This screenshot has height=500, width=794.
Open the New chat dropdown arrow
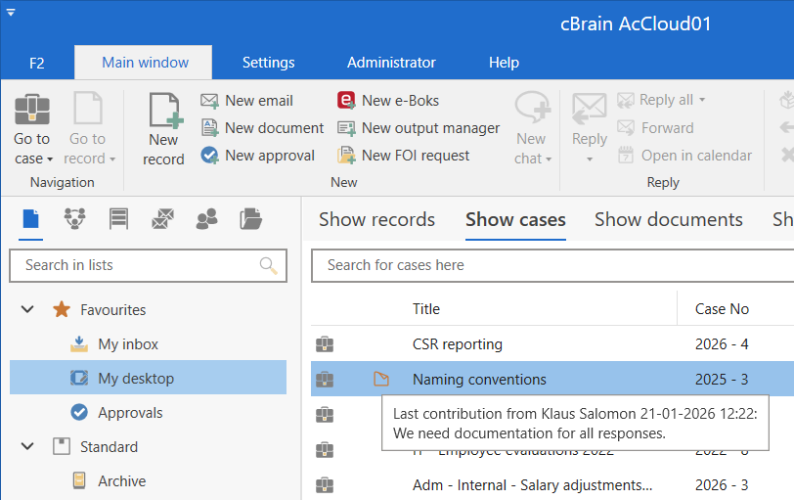coord(549,159)
